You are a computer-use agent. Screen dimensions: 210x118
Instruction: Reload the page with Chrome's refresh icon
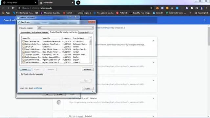(x=13, y=8)
